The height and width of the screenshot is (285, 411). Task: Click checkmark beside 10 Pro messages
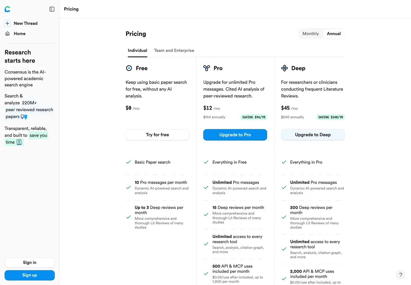pyautogui.click(x=128, y=187)
